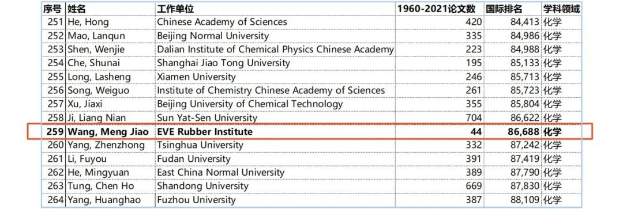Select the He, Hong name cell
The width and height of the screenshot is (623, 209).
click(x=110, y=22)
